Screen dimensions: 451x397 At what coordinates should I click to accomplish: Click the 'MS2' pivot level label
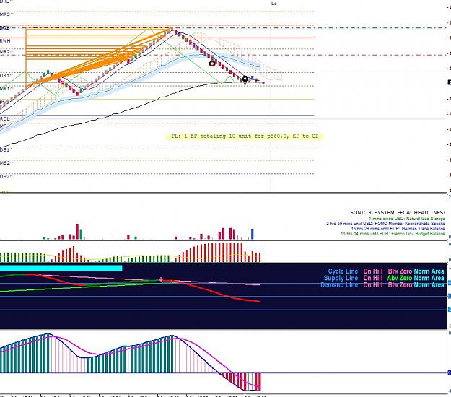point(5,163)
